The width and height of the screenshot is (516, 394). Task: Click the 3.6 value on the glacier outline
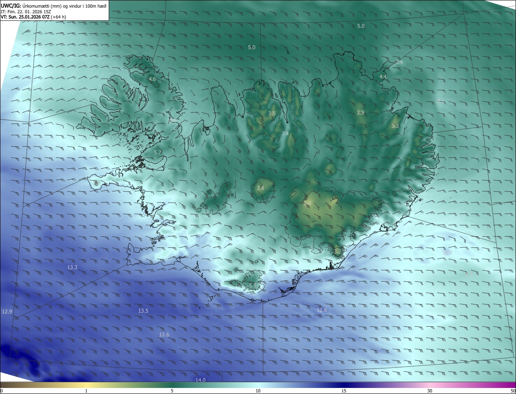click(260, 188)
